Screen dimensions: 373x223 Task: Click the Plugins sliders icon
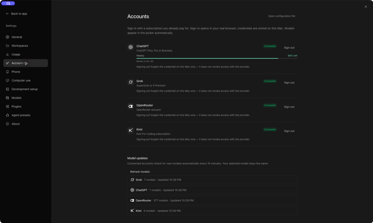[x=8, y=107]
